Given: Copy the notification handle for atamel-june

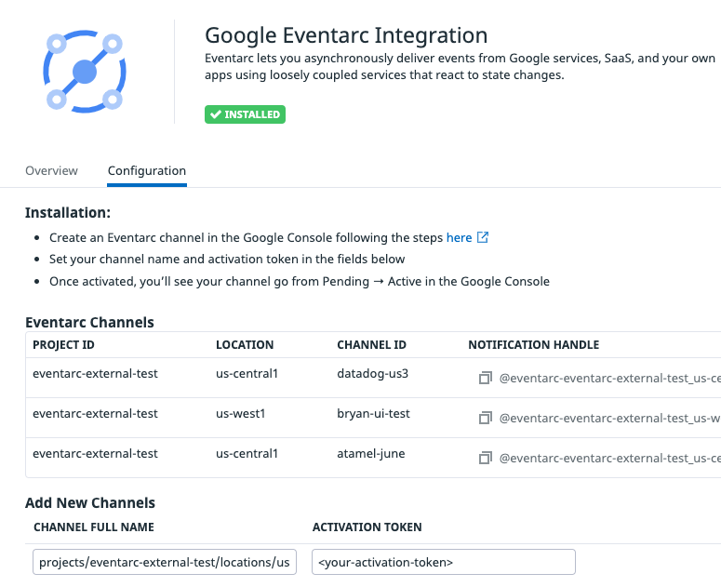Looking at the screenshot, I should (x=485, y=458).
